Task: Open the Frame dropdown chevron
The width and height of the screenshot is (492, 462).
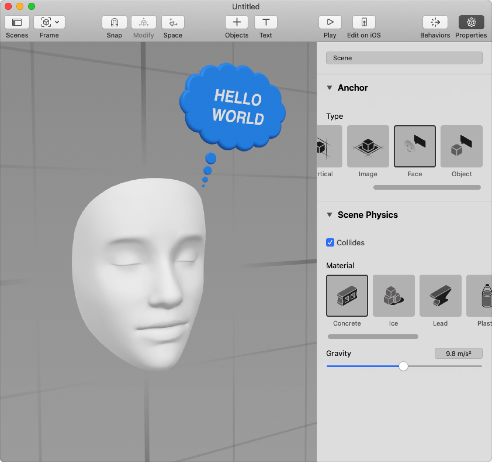Action: [x=57, y=22]
